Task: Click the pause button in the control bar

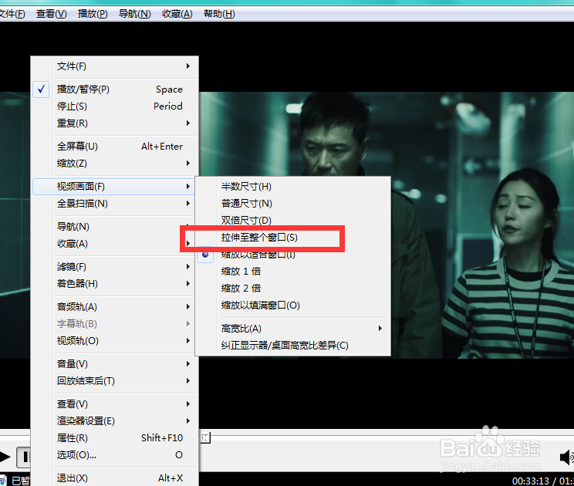Action: click(24, 457)
